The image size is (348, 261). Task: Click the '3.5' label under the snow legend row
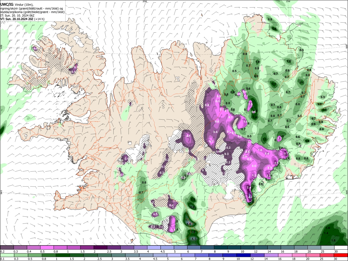point(136,251)
